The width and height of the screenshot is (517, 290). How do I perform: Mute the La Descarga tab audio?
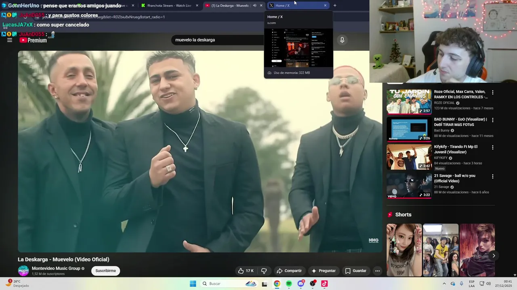[x=254, y=5]
